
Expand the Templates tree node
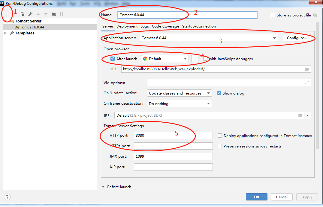point(6,33)
